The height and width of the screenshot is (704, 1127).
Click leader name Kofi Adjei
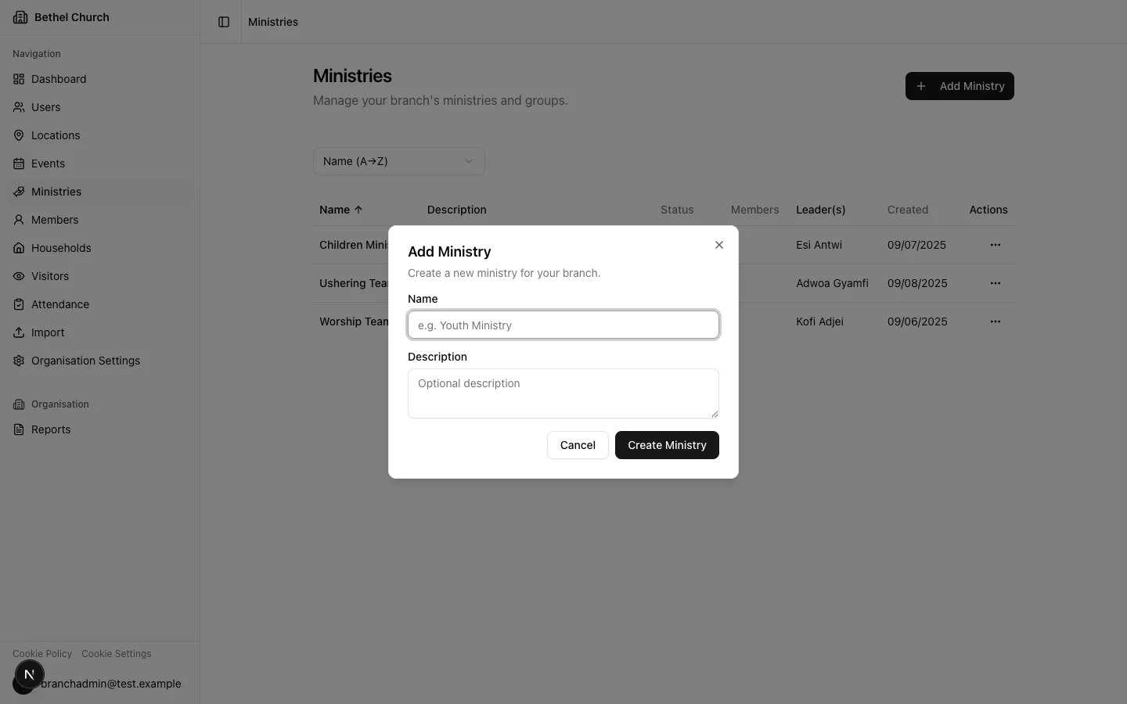click(x=819, y=321)
